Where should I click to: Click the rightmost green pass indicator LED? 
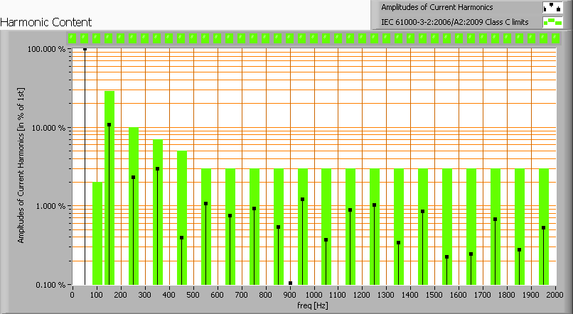555,38
